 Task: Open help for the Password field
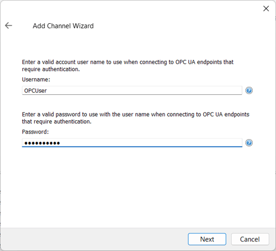click(249, 143)
